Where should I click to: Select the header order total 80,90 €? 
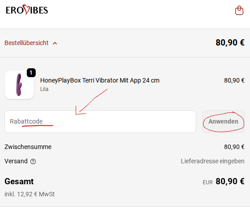[230, 42]
